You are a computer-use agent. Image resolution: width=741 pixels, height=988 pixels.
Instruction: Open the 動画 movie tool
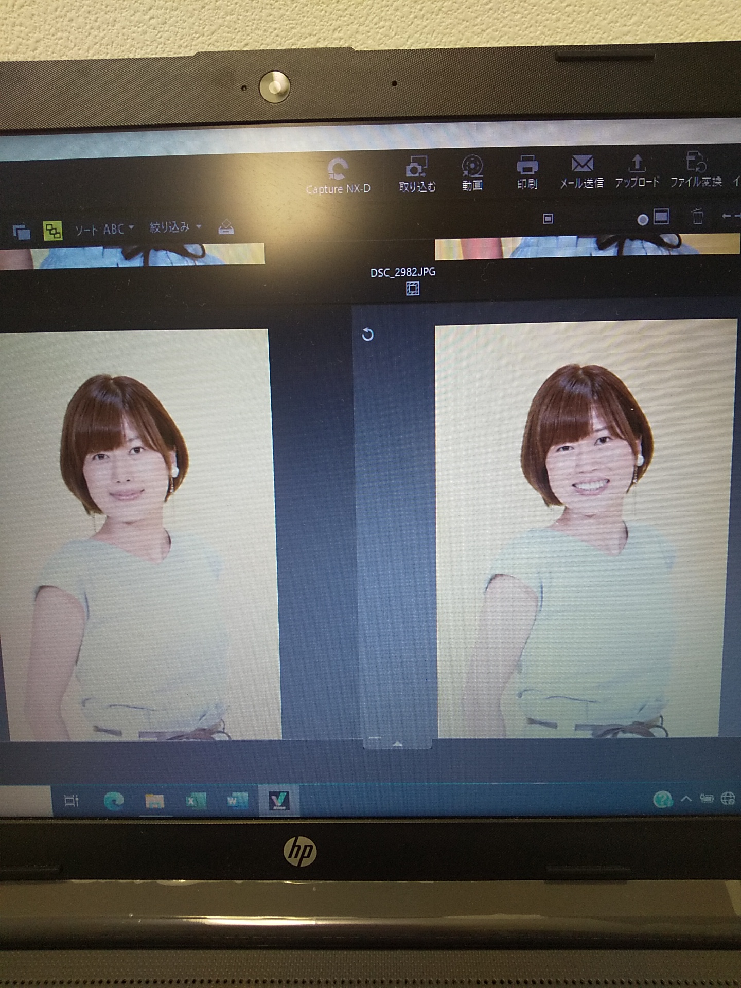472,173
